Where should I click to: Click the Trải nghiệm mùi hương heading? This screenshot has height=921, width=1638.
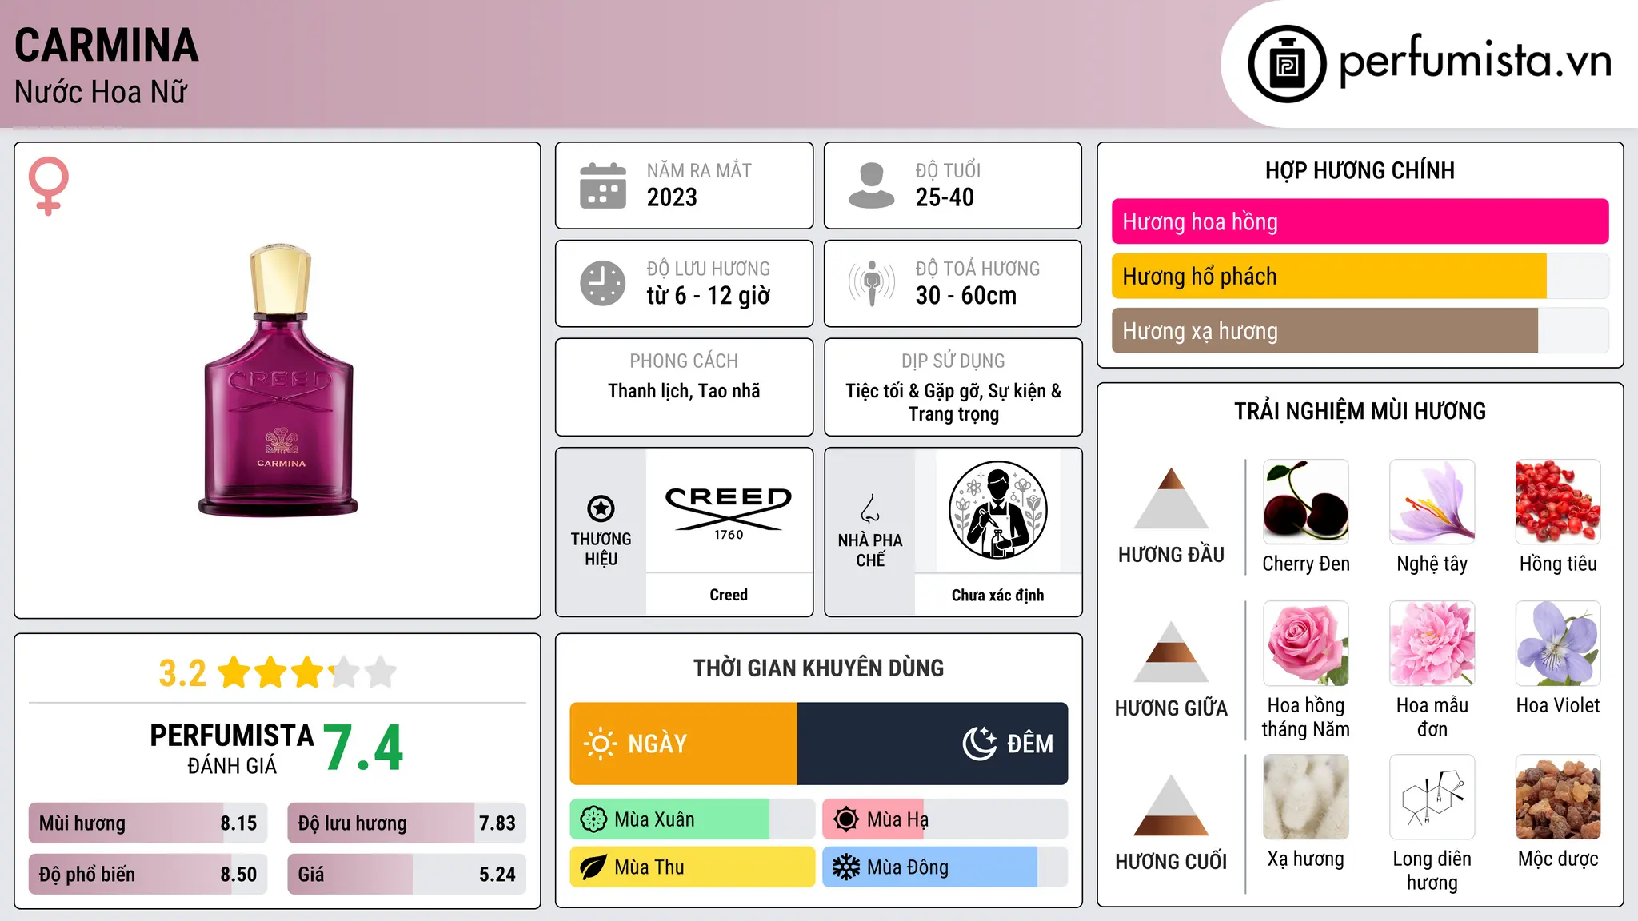click(x=1360, y=411)
